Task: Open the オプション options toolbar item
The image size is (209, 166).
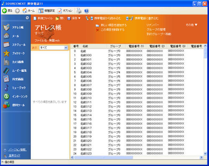Action: pos(65,11)
